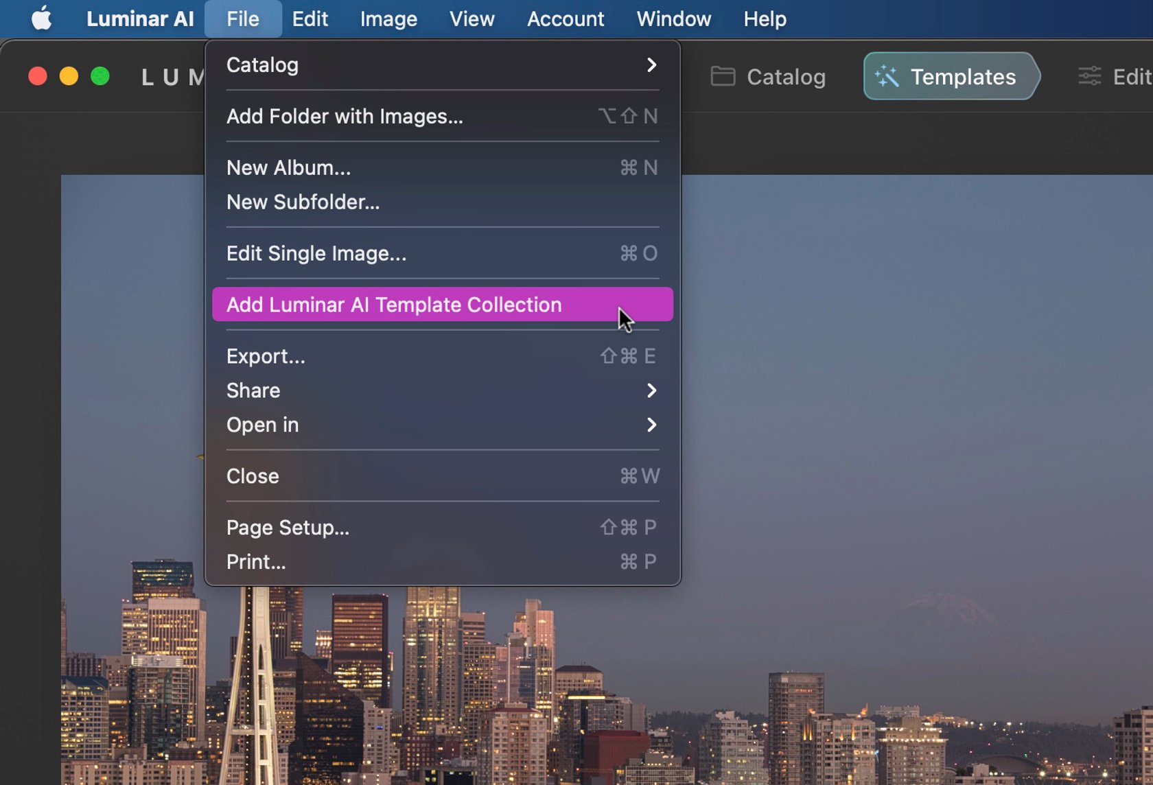Open the Apple menu
The width and height of the screenshot is (1153, 785).
41,19
